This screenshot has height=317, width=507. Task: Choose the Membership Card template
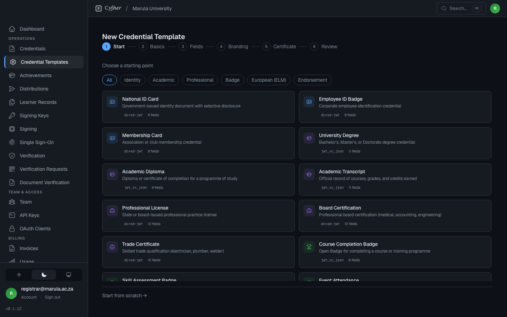(x=198, y=143)
